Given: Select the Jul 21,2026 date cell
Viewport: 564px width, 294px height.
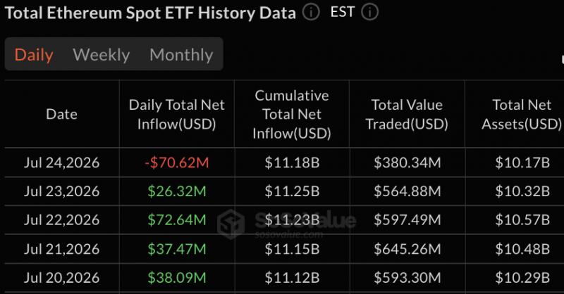Looking at the screenshot, I should pos(61,249).
